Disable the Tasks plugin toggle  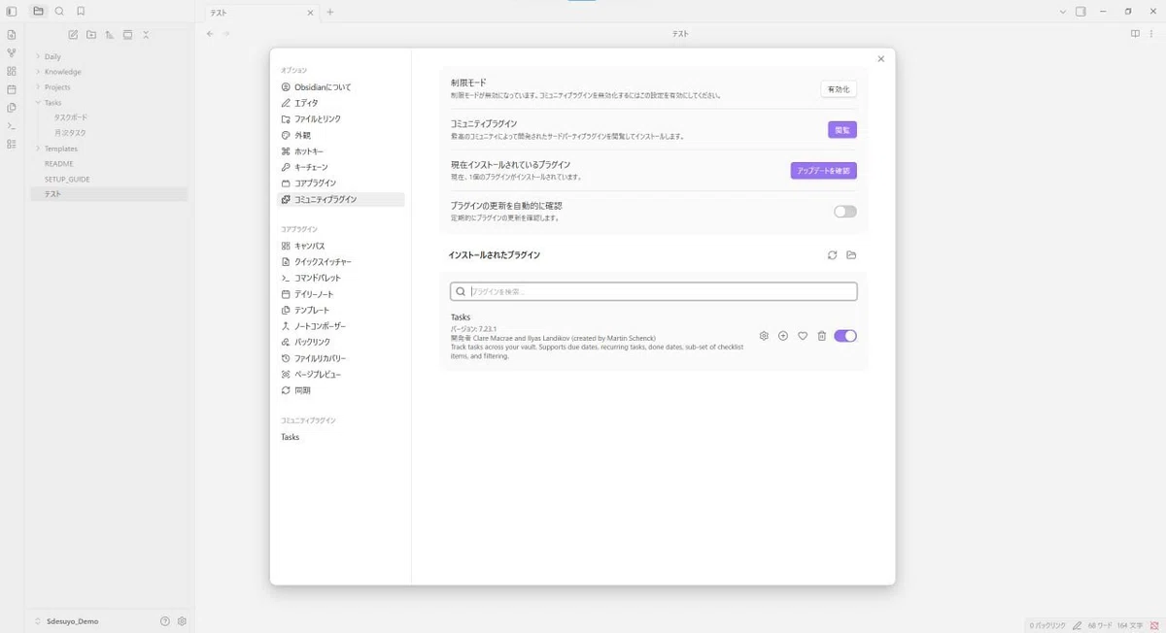845,336
